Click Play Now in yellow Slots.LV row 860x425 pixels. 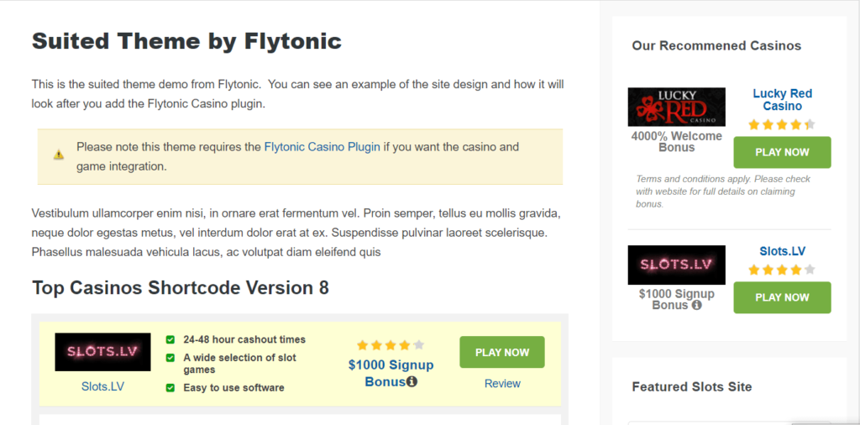pos(502,352)
